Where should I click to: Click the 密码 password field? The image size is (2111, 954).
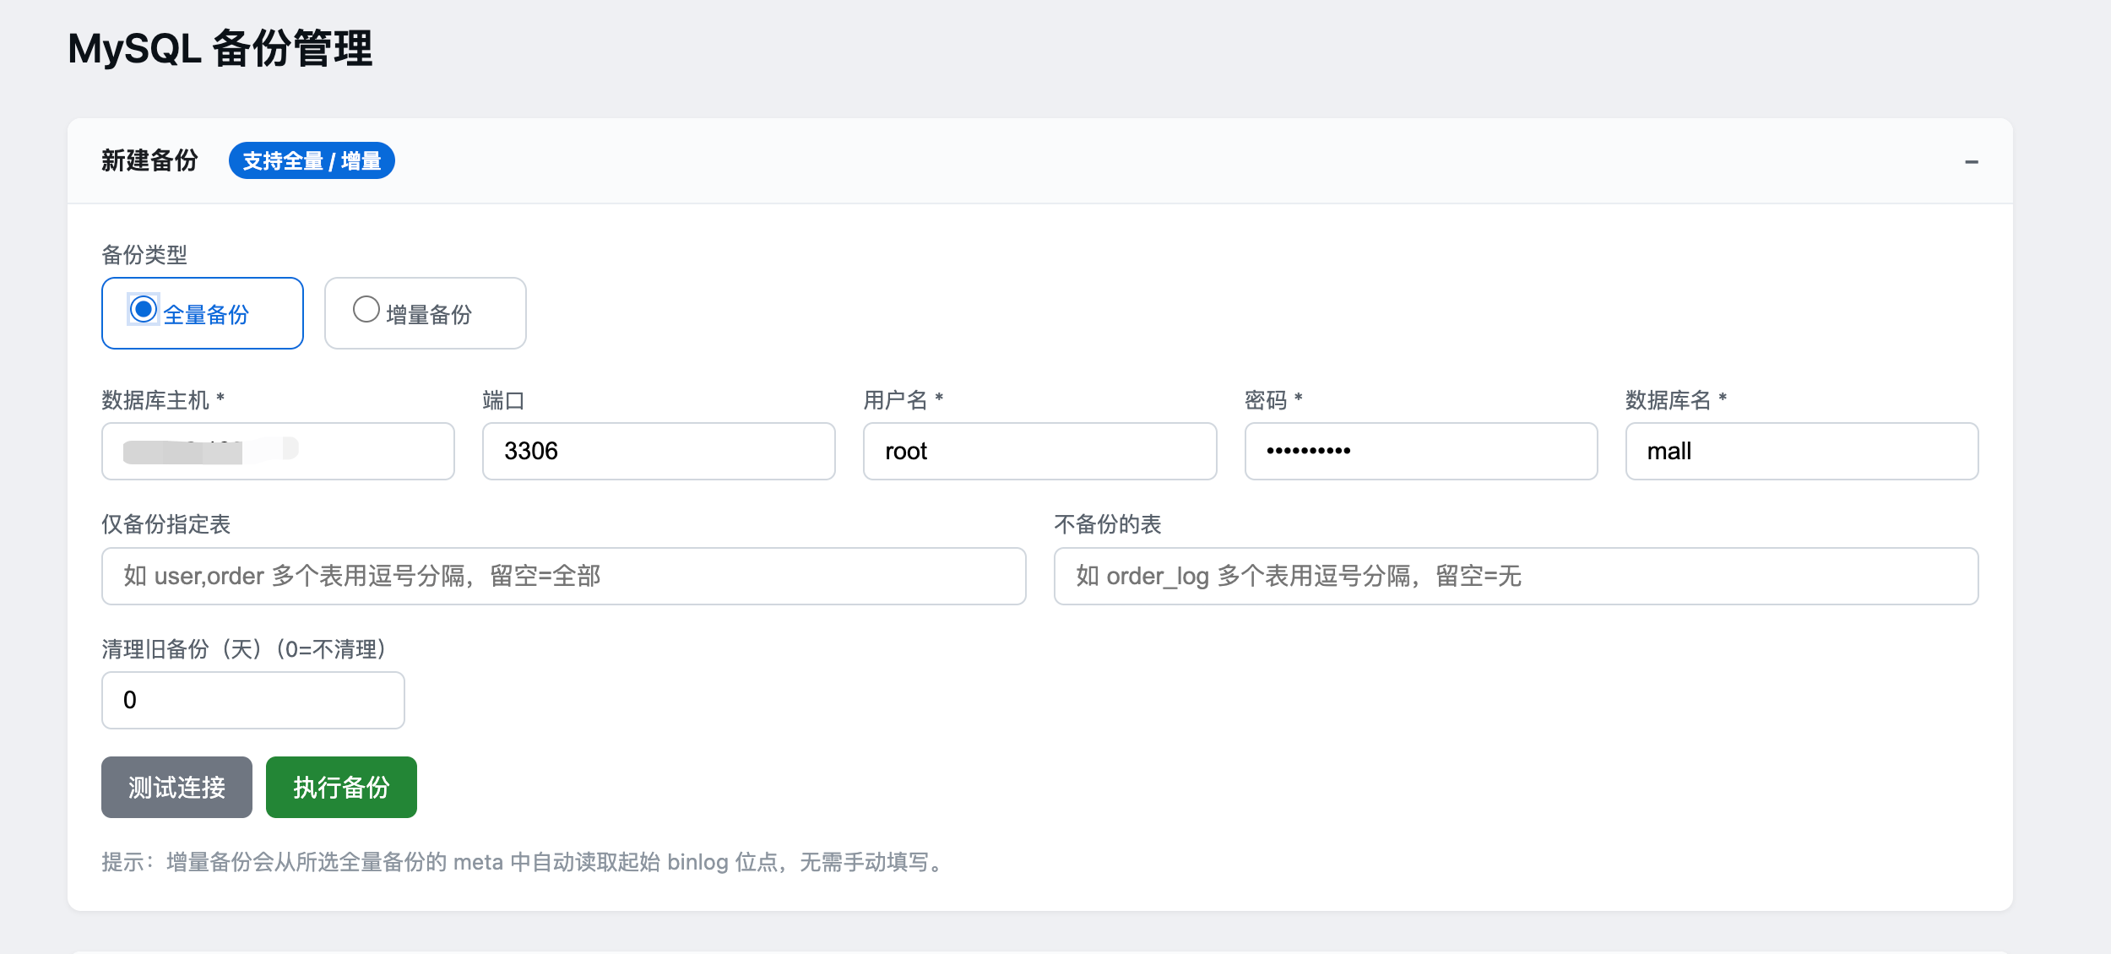point(1421,451)
